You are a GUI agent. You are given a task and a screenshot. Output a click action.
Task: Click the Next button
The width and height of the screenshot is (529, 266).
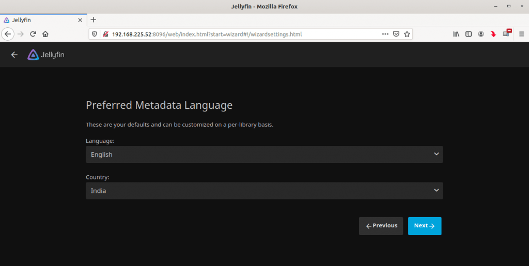425,226
